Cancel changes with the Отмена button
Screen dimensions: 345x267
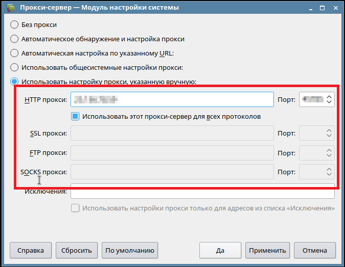pyautogui.click(x=315, y=250)
